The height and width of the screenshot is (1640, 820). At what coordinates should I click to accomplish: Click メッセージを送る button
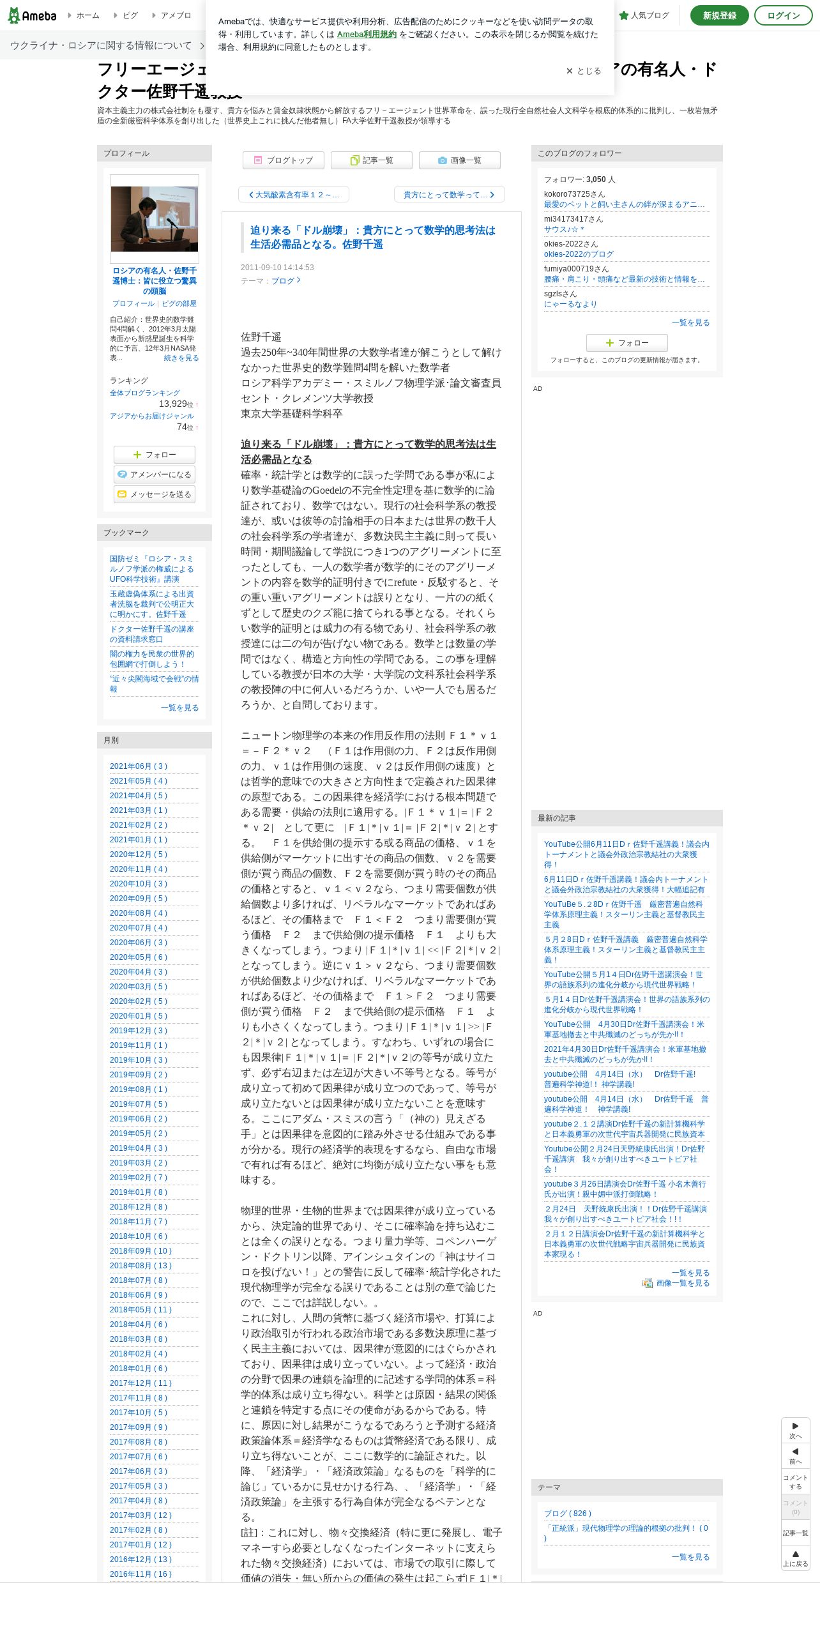[x=155, y=494]
